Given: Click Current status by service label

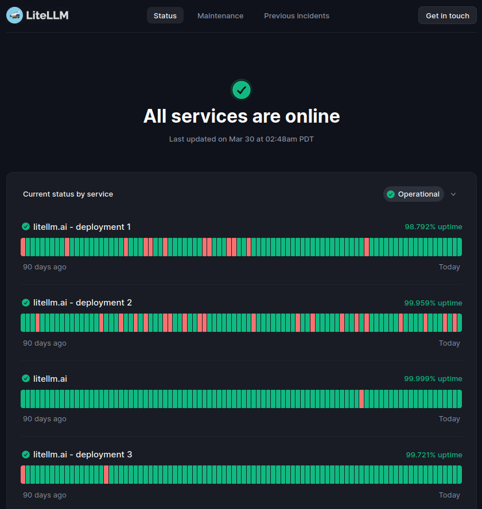Looking at the screenshot, I should 68,194.
